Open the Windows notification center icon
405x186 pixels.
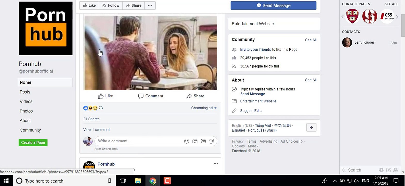(x=396, y=181)
